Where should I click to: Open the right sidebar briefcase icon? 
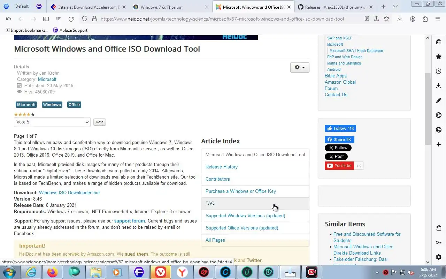pyautogui.click(x=439, y=42)
